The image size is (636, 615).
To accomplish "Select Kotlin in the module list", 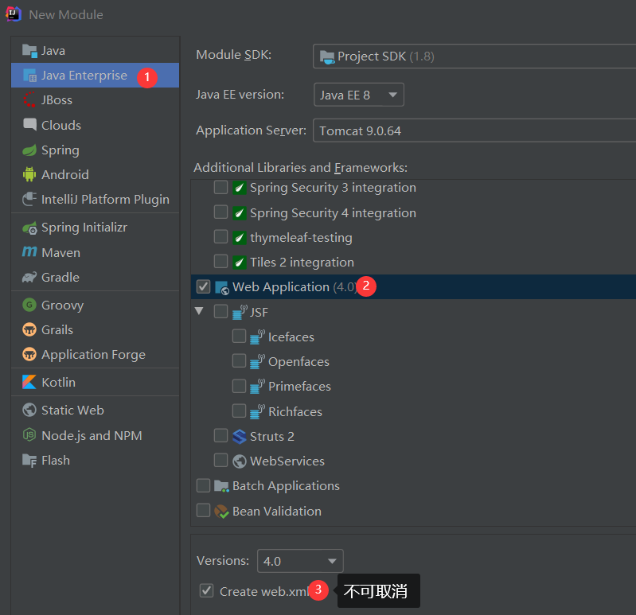I will 95,383.
